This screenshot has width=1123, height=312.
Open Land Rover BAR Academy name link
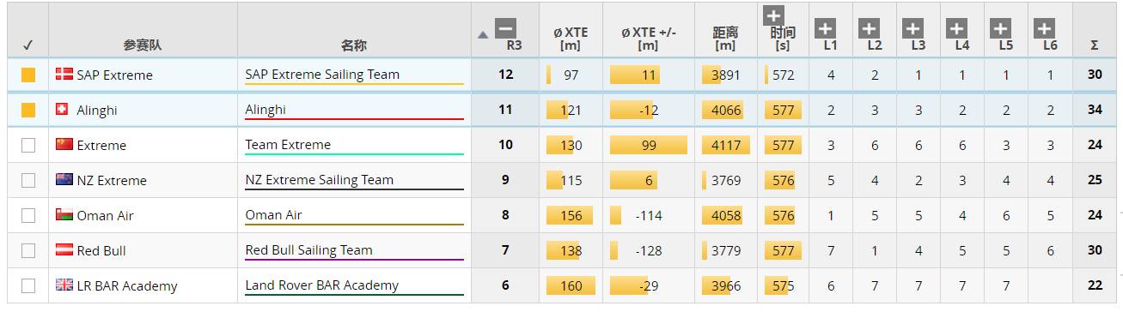tap(322, 285)
